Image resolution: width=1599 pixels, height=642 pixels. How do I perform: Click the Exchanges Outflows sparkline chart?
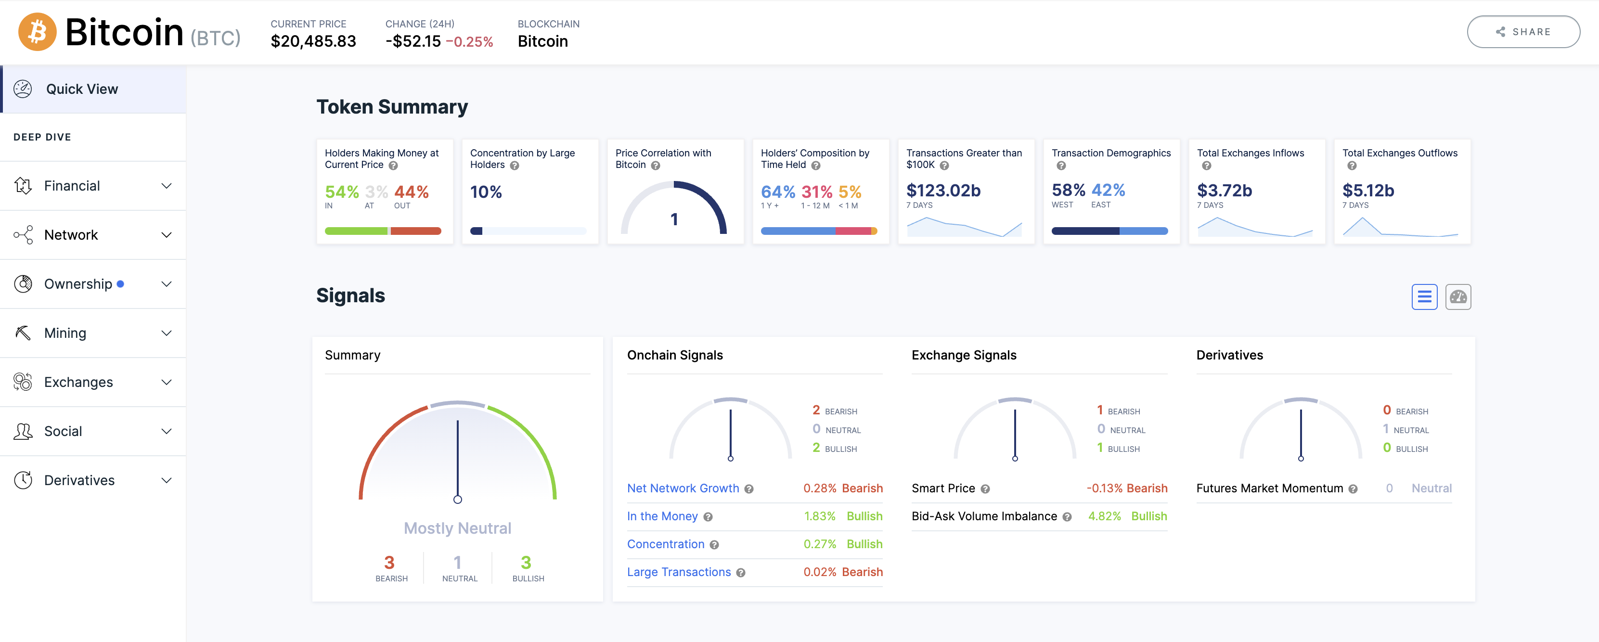(x=1400, y=227)
